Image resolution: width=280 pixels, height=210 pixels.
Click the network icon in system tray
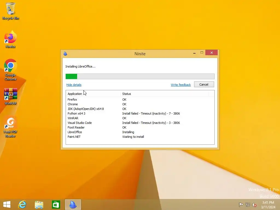click(247, 205)
